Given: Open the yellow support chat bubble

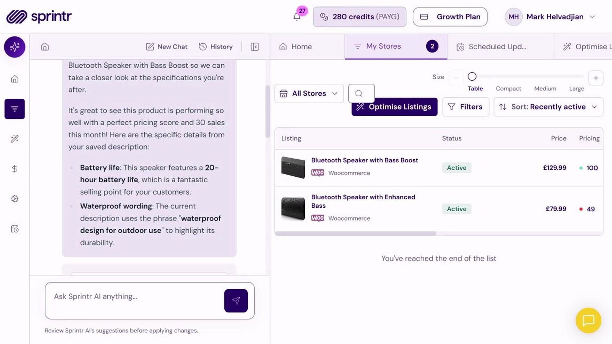Looking at the screenshot, I should click(x=588, y=320).
